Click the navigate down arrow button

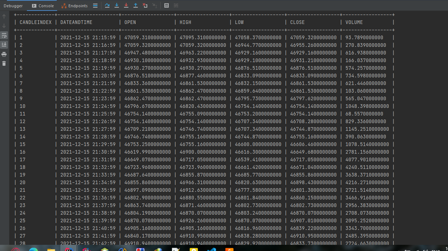click(4, 25)
